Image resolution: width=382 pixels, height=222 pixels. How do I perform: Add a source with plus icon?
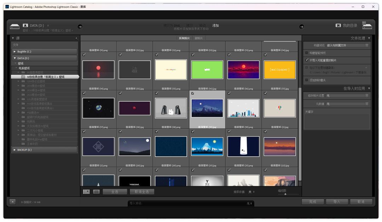[76, 38]
